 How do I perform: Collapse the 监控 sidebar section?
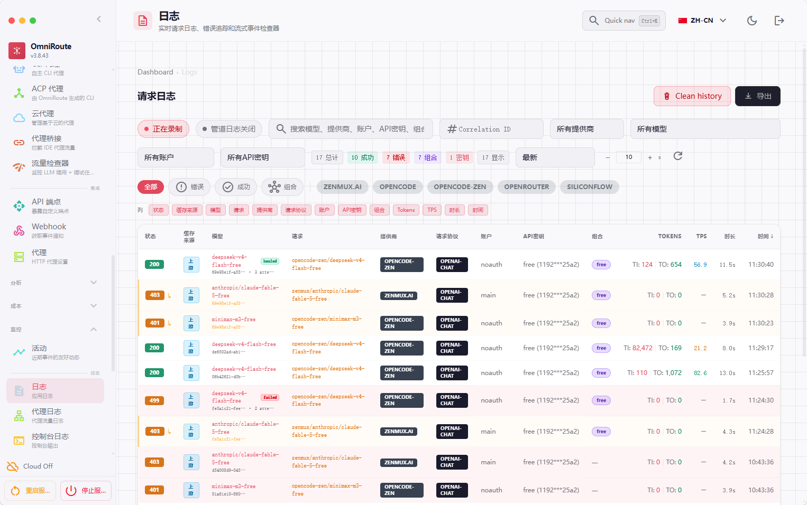54,329
